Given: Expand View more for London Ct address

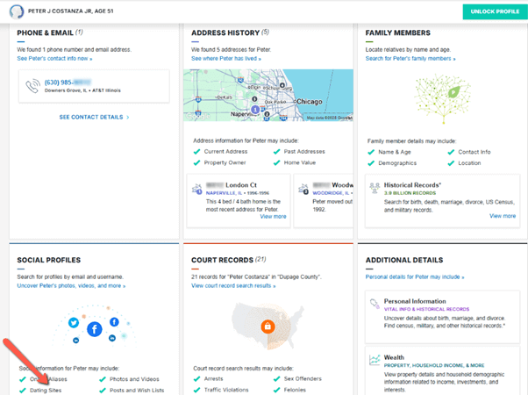Looking at the screenshot, I should pyautogui.click(x=273, y=216).
